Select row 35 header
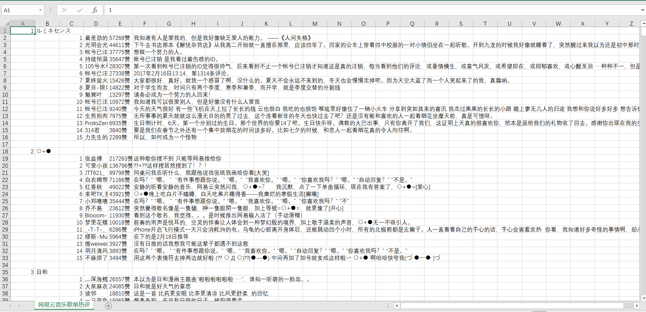This screenshot has height=312, width=646. (x=5, y=272)
